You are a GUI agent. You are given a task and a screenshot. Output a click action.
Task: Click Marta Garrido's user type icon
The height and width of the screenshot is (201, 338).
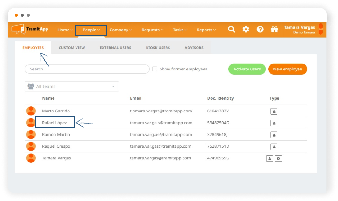[274, 111]
